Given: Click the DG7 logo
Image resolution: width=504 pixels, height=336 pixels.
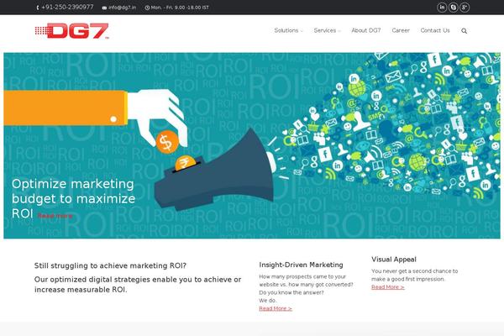Looking at the screenshot, I should pyautogui.click(x=71, y=31).
